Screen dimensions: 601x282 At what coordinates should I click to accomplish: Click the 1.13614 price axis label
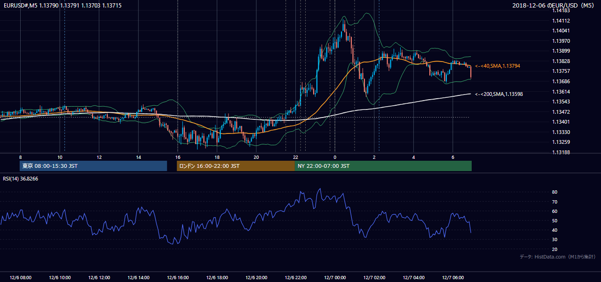coord(561,92)
